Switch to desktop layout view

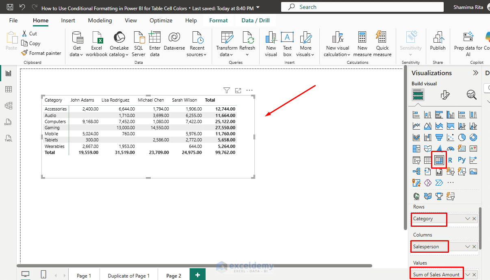26,274
